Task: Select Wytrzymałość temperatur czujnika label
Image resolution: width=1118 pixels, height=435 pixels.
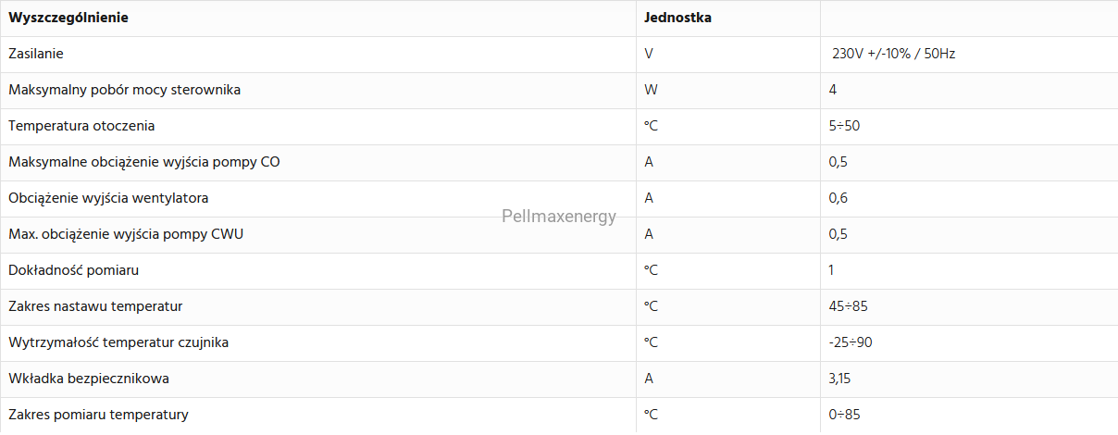Action: [118, 342]
